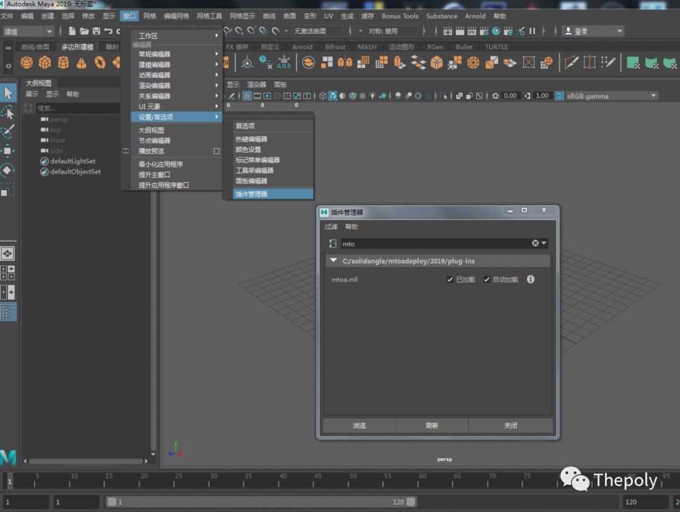The height and width of the screenshot is (512, 680).
Task: Choose the Move tool in toolbox
Action: click(8, 151)
